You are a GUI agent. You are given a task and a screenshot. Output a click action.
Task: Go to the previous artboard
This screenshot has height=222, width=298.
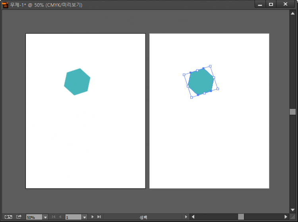click(60, 217)
